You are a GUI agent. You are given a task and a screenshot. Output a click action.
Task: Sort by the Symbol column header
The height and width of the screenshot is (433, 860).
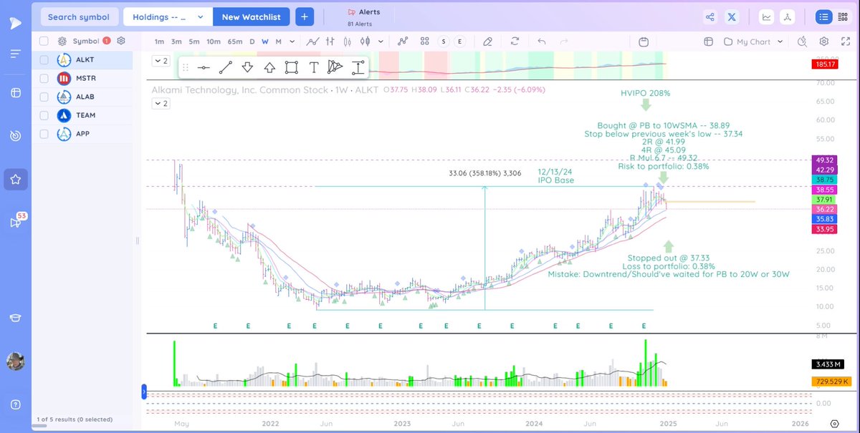point(86,42)
